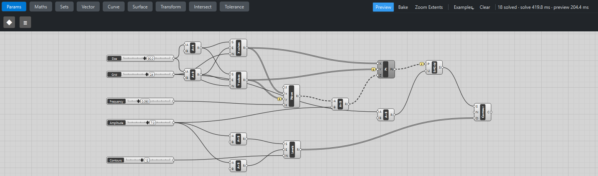The height and width of the screenshot is (176, 598).
Task: Click the Grid slider label
Action: [114, 75]
